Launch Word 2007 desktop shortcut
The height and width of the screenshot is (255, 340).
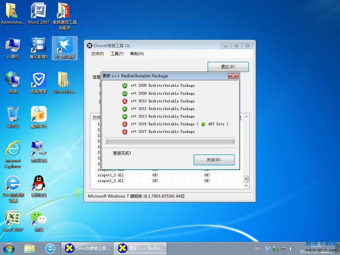(39, 13)
